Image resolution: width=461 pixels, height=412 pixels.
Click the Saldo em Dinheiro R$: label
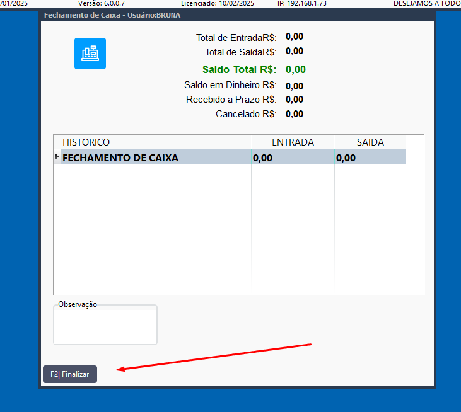230,85
